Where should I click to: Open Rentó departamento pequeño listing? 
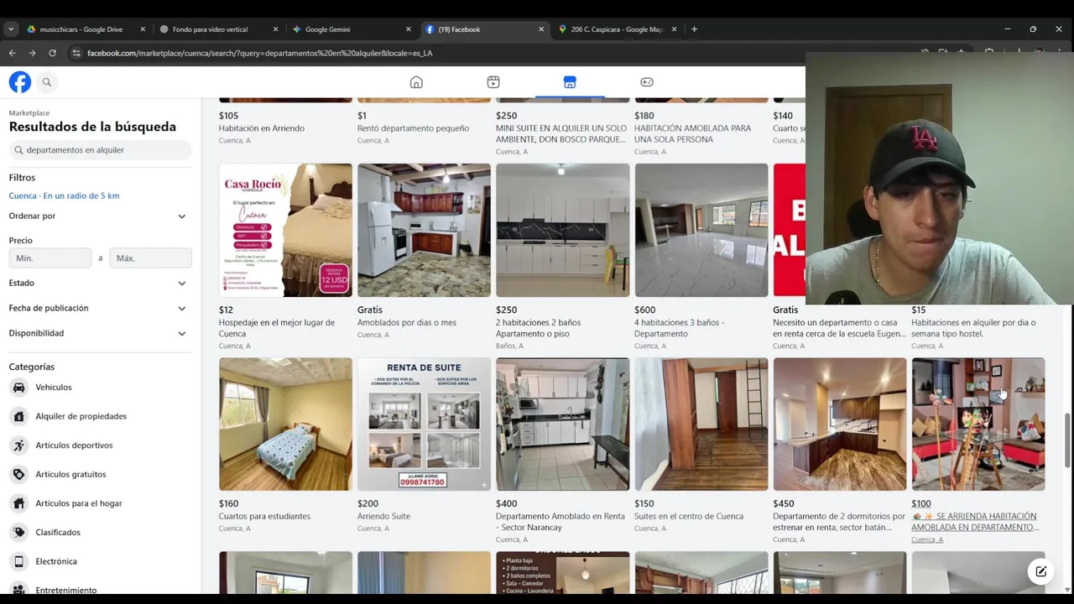tap(413, 128)
